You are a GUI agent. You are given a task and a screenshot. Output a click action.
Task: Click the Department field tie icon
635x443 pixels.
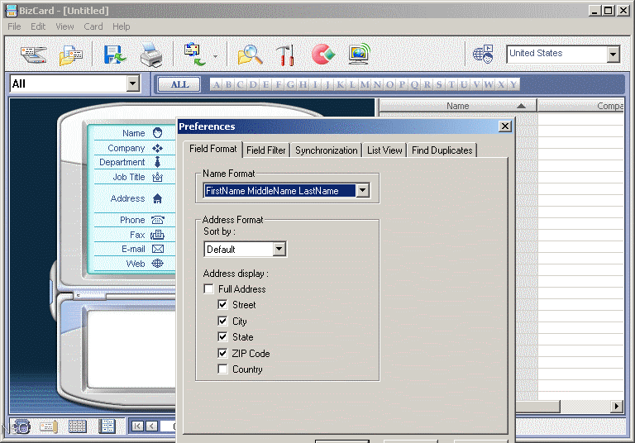point(158,162)
